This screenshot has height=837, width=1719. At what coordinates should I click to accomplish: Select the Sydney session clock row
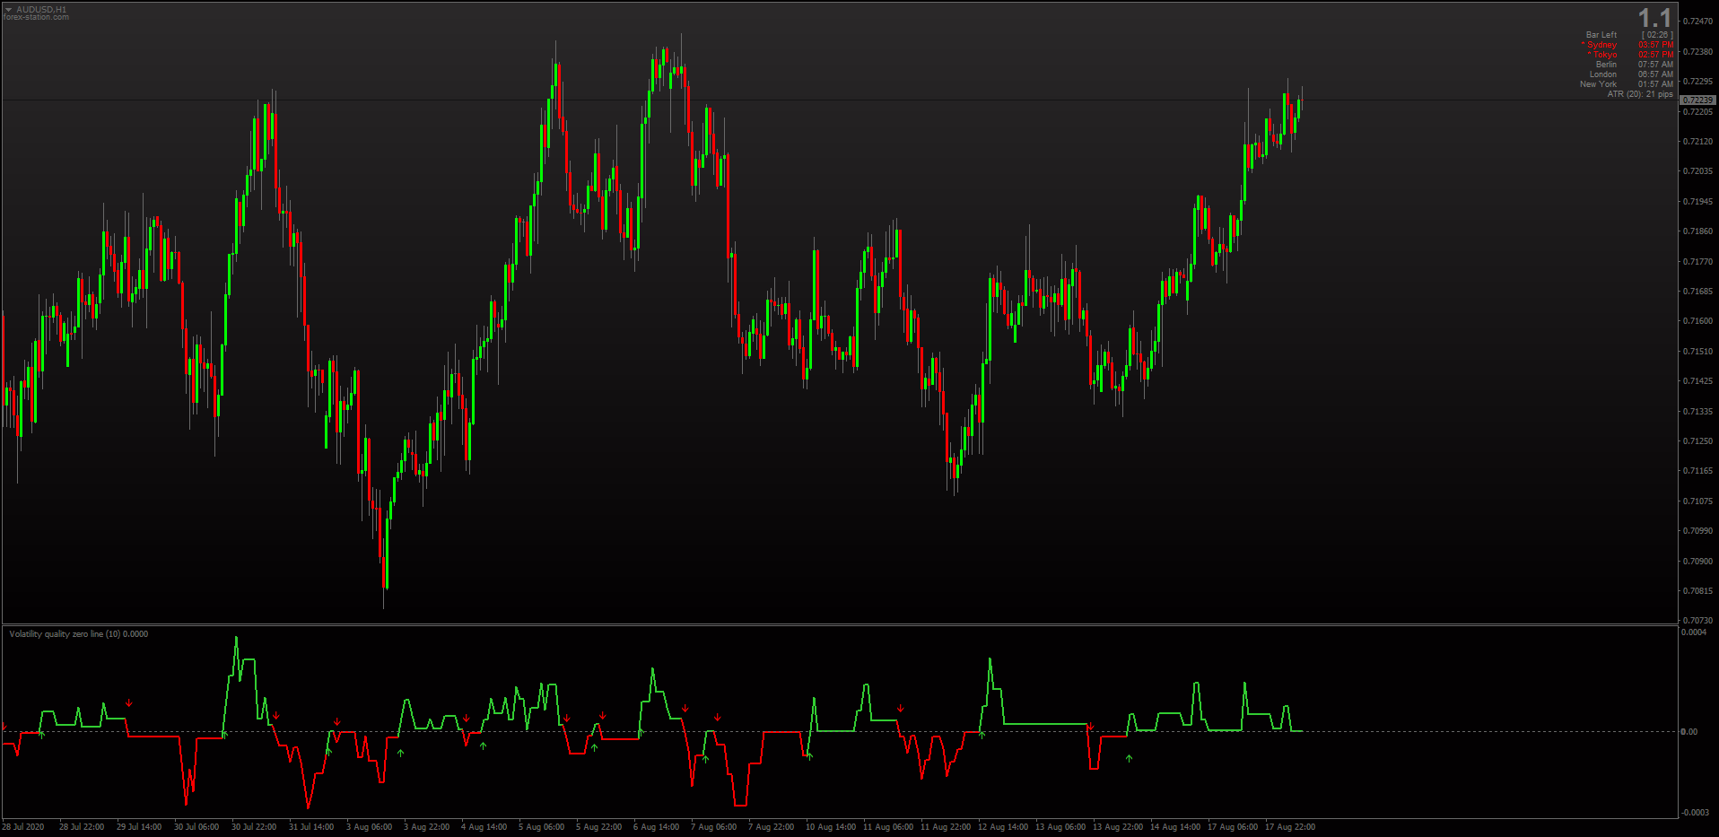[1627, 45]
